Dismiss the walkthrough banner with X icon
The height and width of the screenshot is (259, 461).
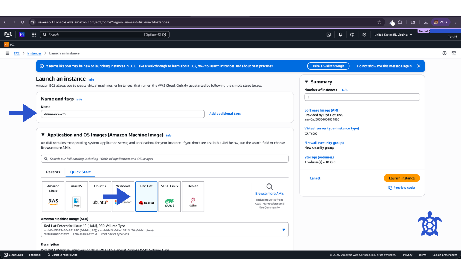(419, 66)
